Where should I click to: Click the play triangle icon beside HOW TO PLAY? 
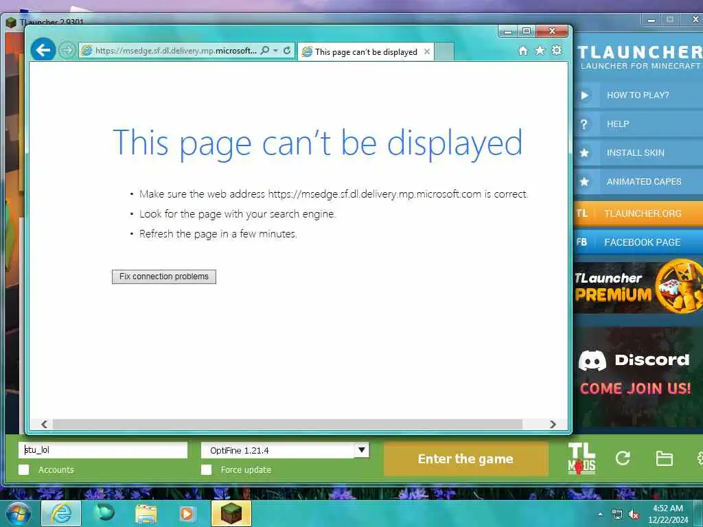pyautogui.click(x=584, y=95)
